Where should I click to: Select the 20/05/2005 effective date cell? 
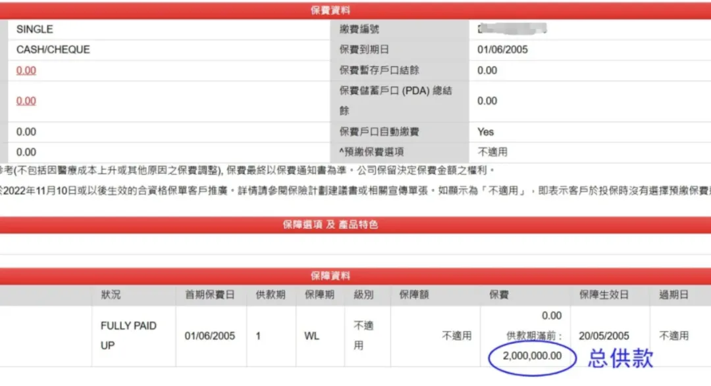tap(604, 335)
